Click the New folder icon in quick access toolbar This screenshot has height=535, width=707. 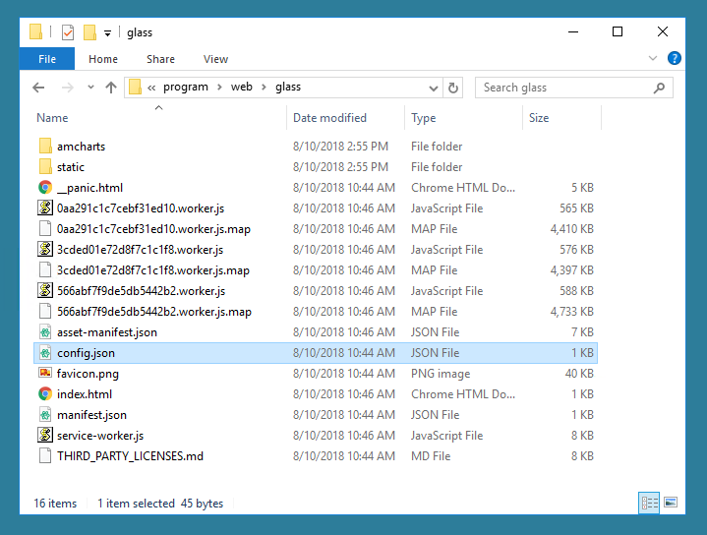click(x=89, y=32)
